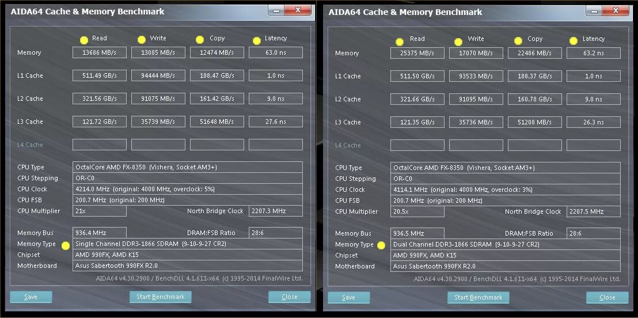Click the 51648 MB/s L3 copy field

click(x=217, y=122)
